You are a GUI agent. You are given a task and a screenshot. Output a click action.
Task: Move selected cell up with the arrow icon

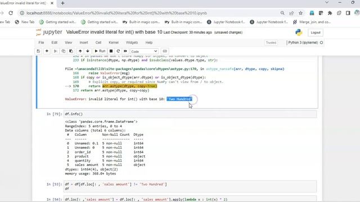point(80,51)
